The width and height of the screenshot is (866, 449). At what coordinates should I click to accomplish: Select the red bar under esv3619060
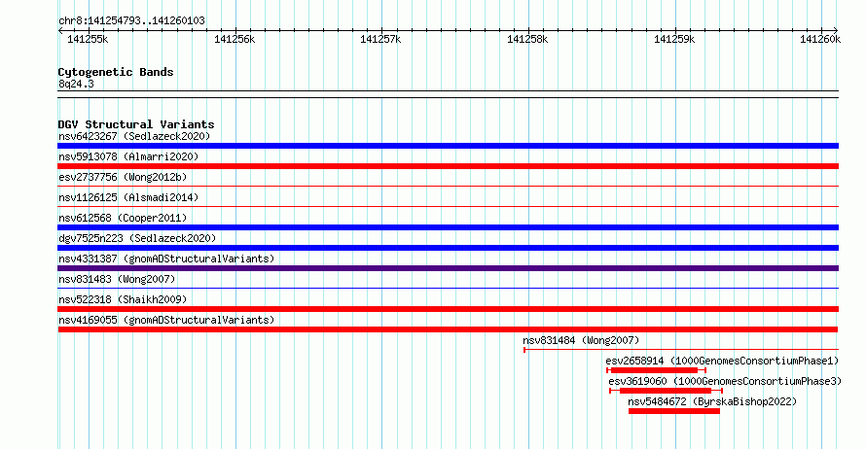coord(667,391)
